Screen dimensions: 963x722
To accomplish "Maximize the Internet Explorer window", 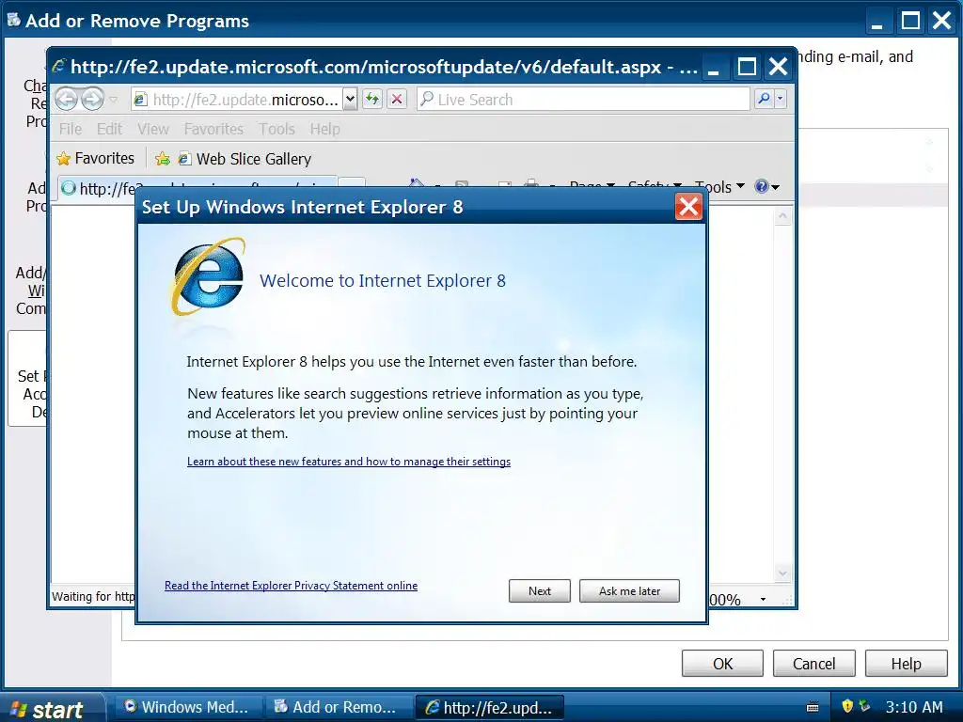I will [746, 67].
